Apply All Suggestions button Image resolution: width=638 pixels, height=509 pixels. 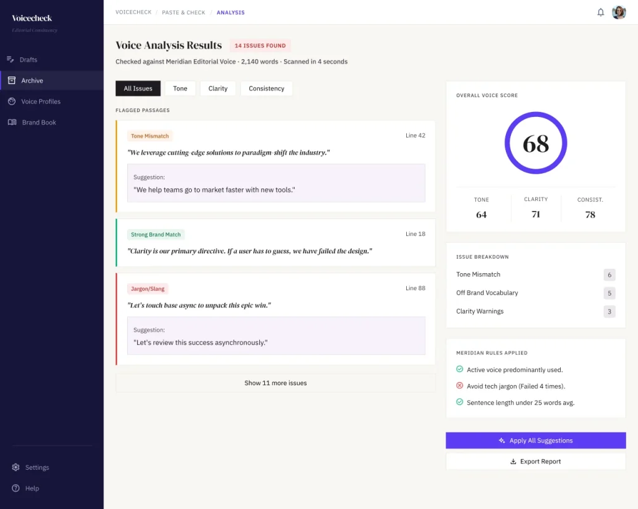pos(536,441)
